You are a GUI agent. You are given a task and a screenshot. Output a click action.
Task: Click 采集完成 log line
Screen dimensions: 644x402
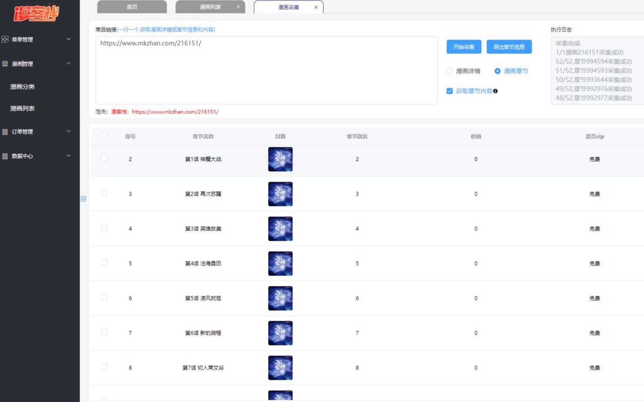568,43
